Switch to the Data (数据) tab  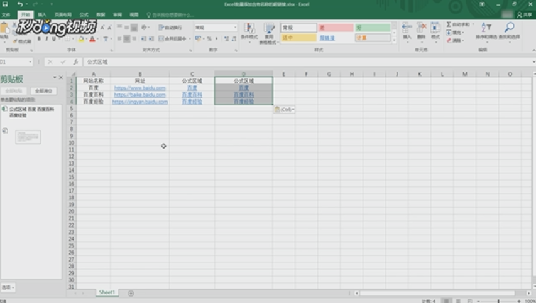101,14
